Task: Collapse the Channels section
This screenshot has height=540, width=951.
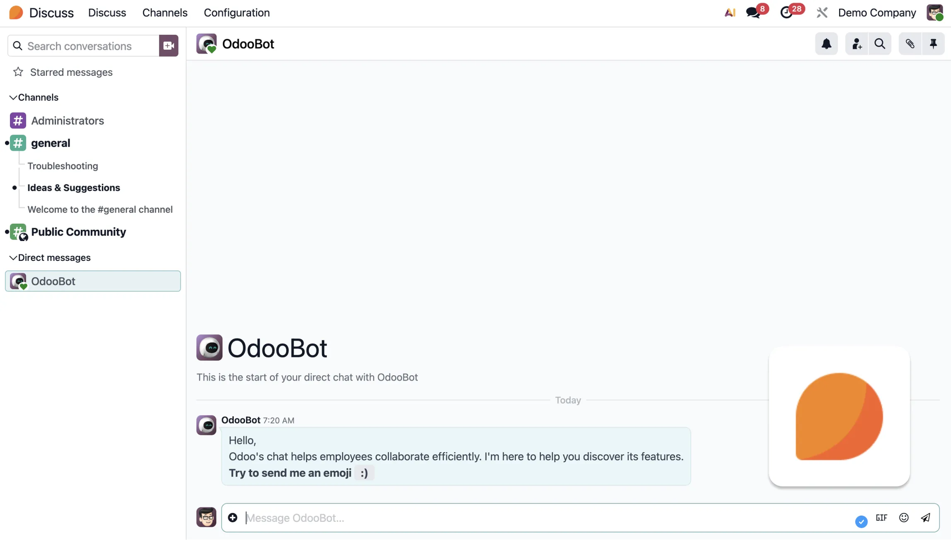Action: click(x=34, y=98)
